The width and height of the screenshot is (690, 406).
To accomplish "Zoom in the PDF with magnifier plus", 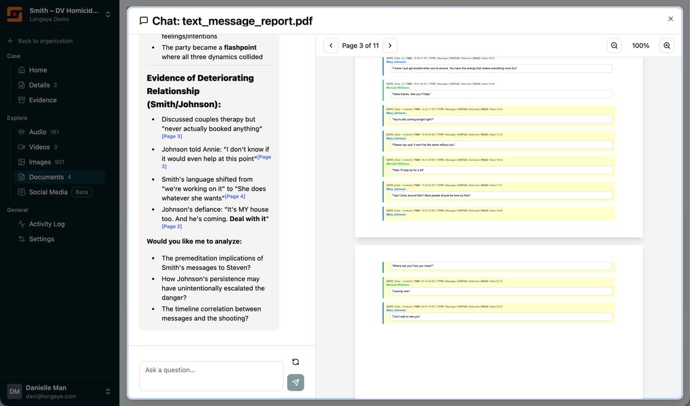I will point(667,46).
